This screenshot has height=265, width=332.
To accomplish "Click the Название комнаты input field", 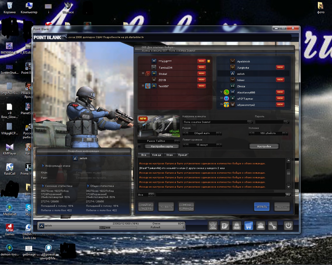I will [215, 122].
